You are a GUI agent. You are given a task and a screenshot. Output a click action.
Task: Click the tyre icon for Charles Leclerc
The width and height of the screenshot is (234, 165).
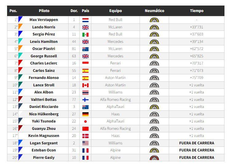[x=154, y=63]
